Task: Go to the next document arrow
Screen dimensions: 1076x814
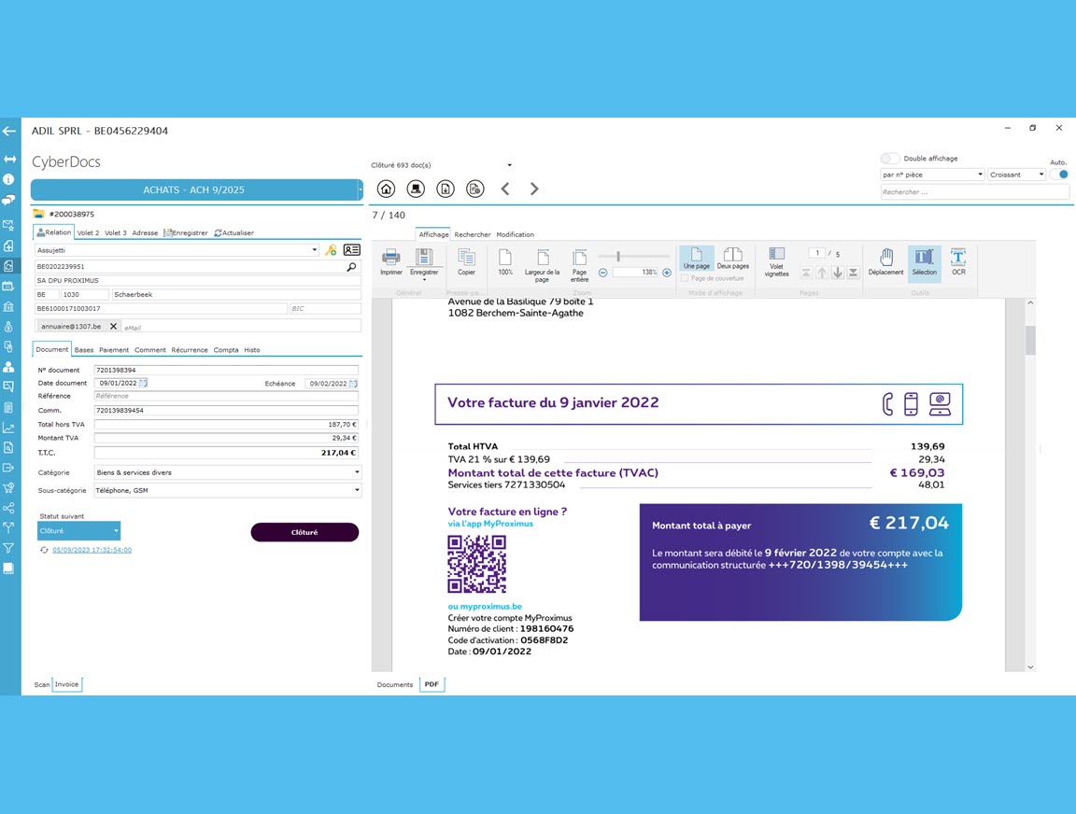Action: coord(534,189)
